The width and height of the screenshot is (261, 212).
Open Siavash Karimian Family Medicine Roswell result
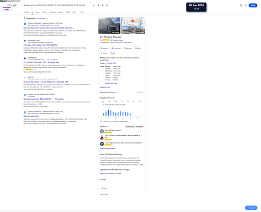click(45, 82)
